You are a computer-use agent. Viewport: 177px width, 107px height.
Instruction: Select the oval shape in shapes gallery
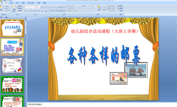[94, 6]
